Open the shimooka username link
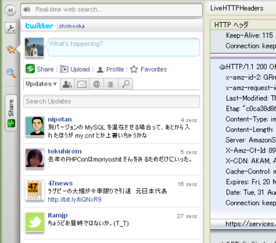 (72, 26)
